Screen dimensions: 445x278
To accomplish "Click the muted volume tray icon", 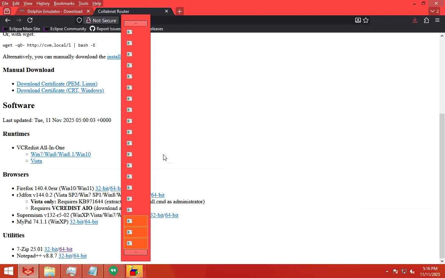I will click(412, 271).
